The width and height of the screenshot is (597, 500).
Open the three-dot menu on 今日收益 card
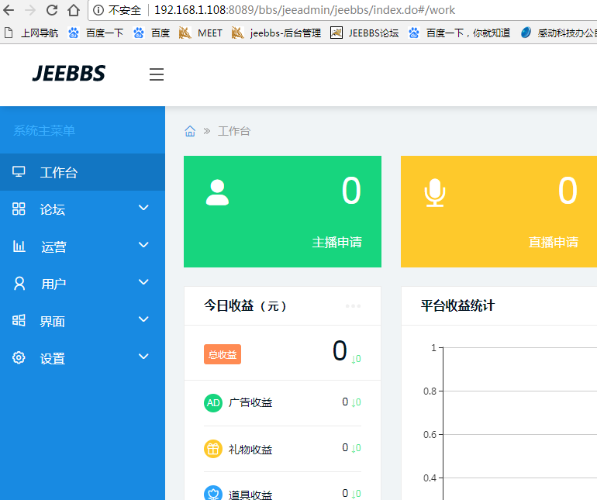pyautogui.click(x=353, y=306)
